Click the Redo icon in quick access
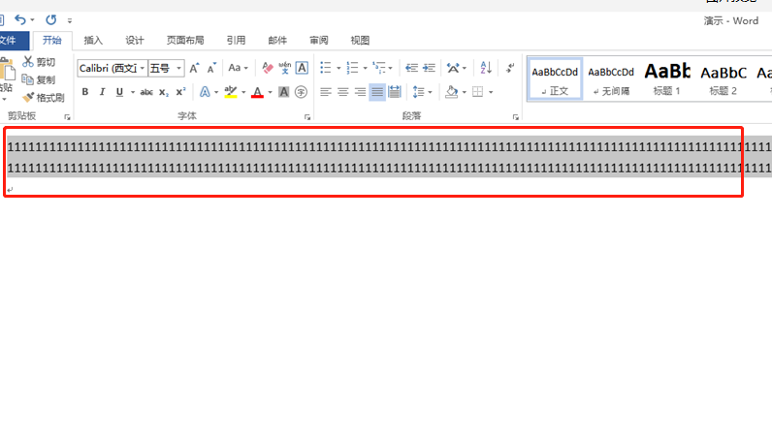The image size is (772, 435). tap(50, 19)
